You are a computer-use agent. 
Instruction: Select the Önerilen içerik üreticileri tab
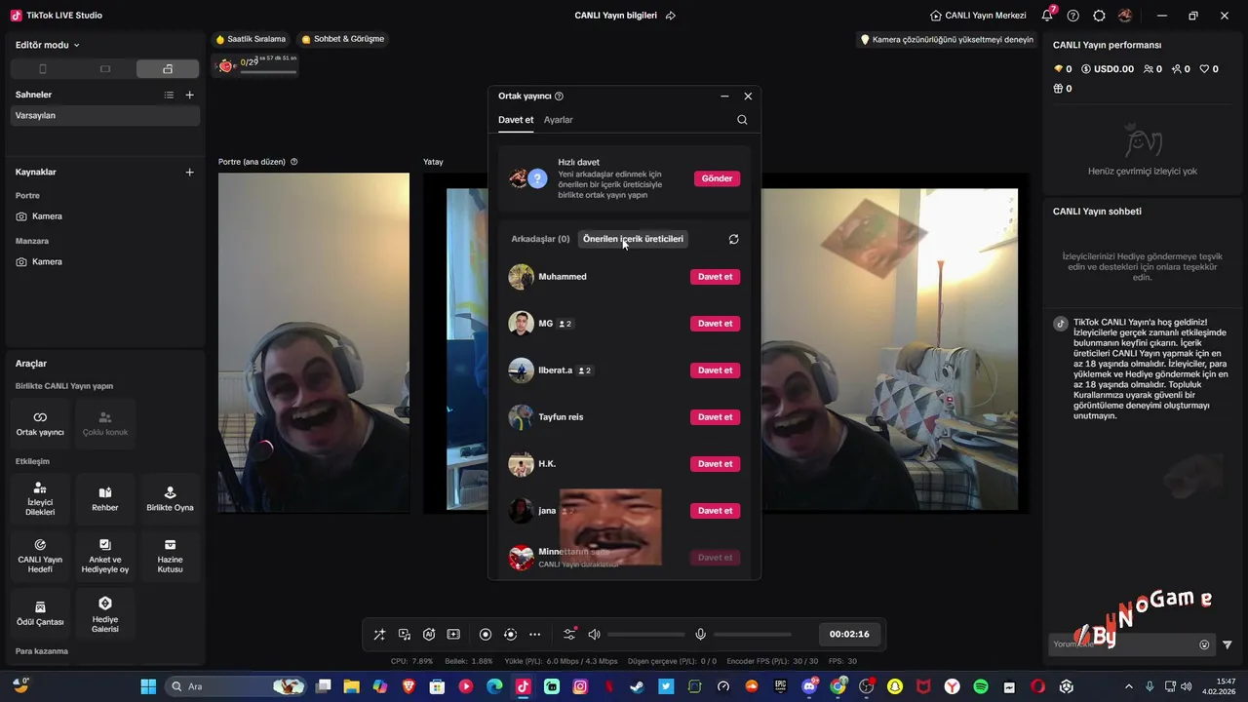point(633,239)
